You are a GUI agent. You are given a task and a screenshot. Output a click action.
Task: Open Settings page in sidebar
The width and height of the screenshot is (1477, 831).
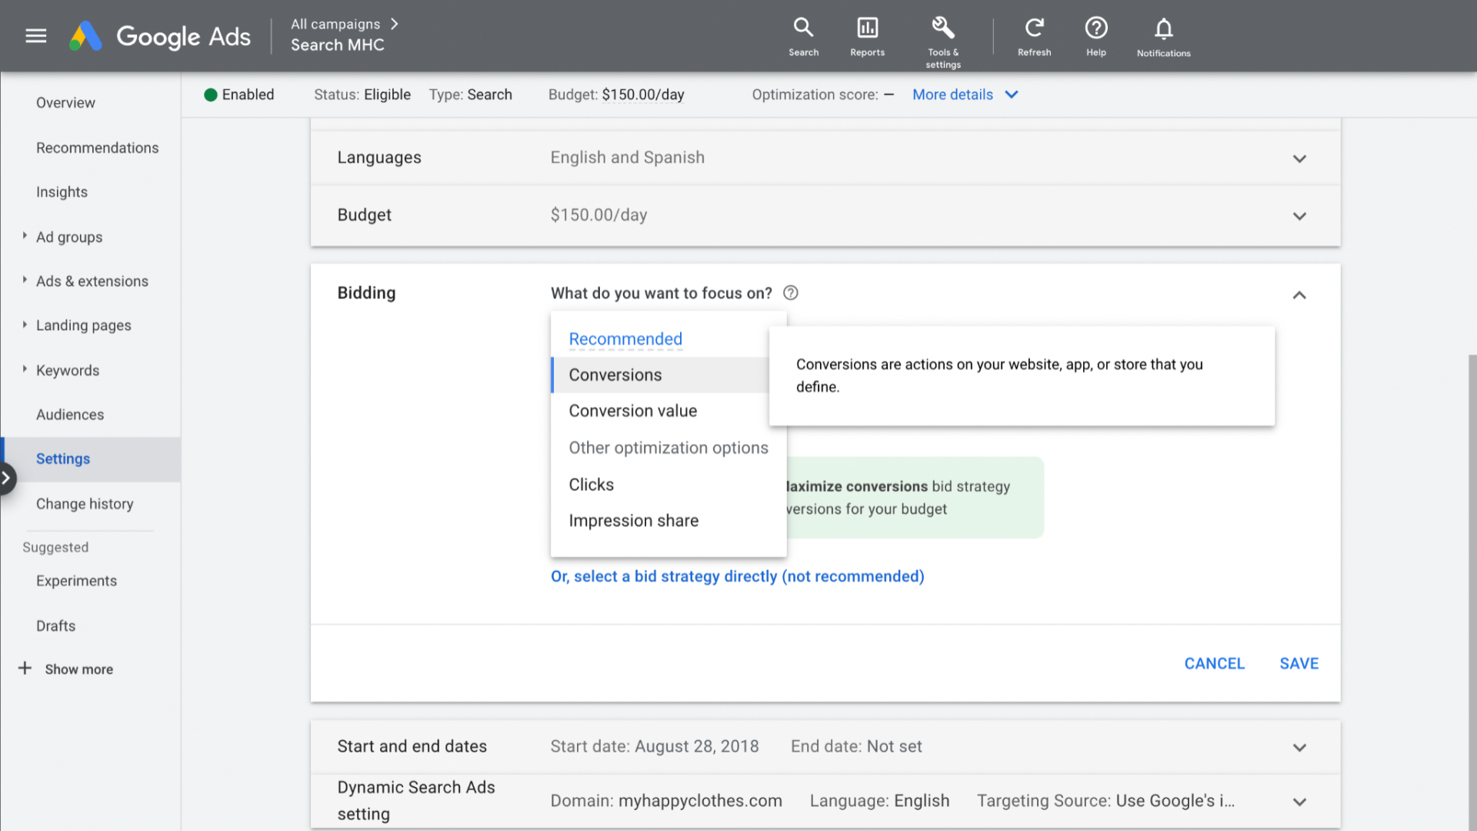click(x=91, y=459)
